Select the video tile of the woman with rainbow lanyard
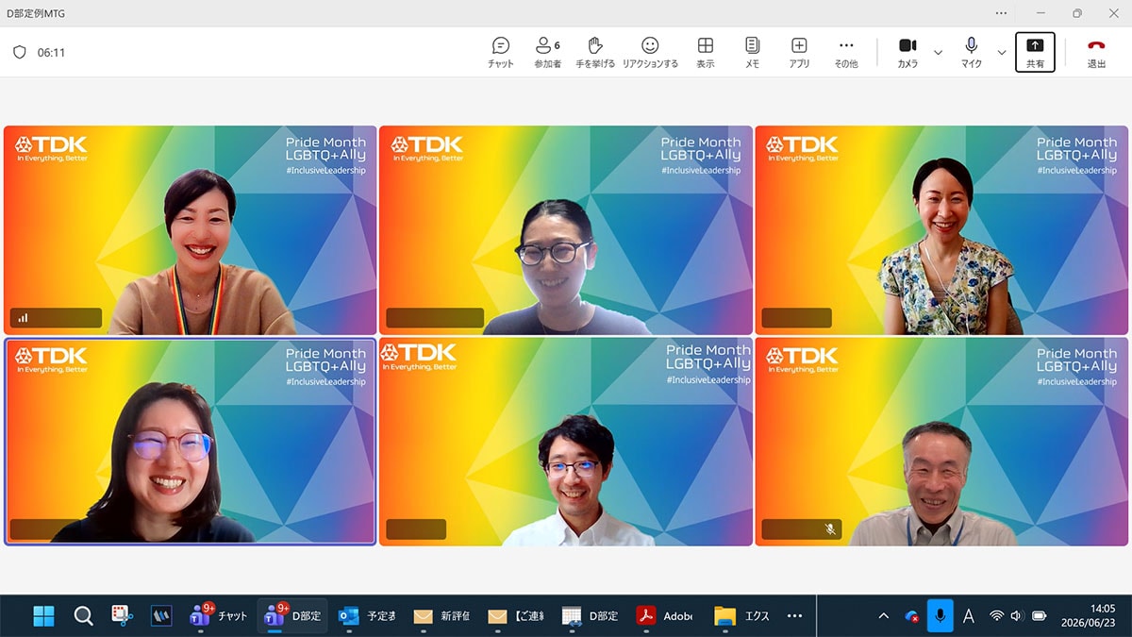This screenshot has height=637, width=1132. pos(191,230)
